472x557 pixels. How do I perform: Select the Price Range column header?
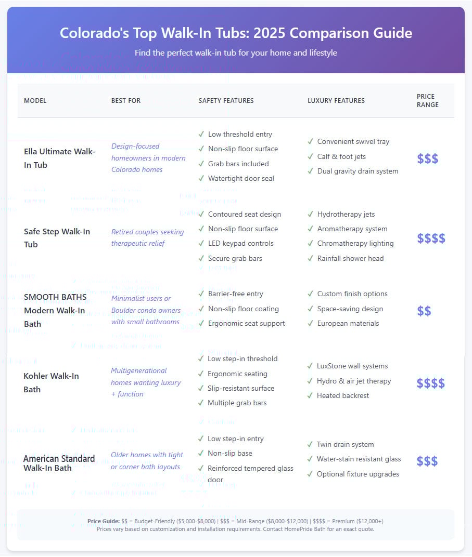coord(427,101)
